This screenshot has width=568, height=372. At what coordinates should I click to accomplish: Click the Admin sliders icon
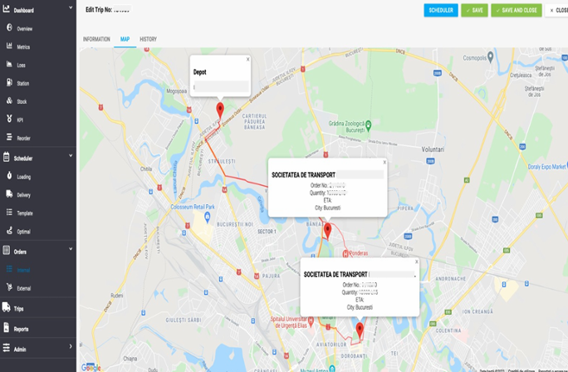[6, 348]
